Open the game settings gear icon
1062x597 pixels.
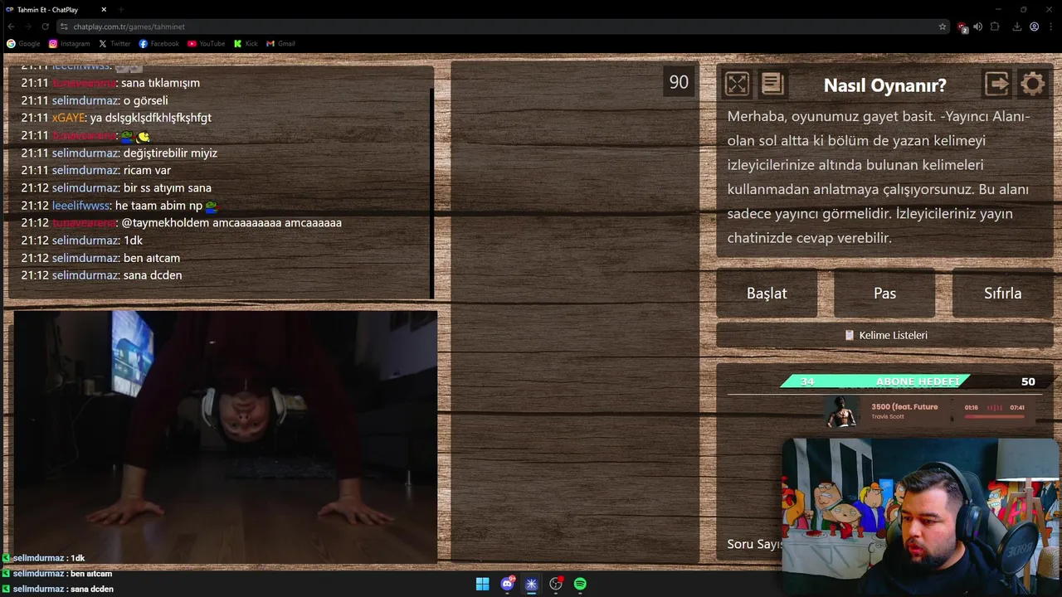pos(1032,84)
